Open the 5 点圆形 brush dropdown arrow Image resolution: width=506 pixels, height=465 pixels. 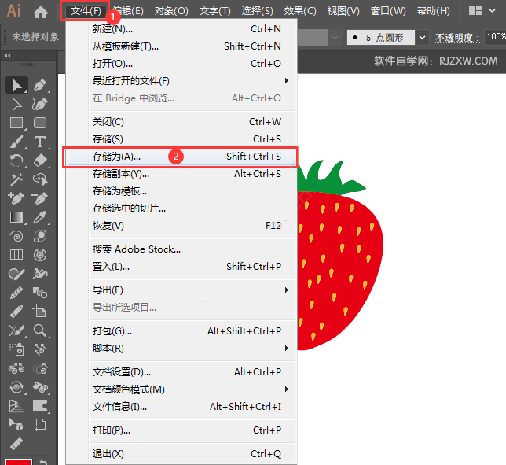click(422, 38)
